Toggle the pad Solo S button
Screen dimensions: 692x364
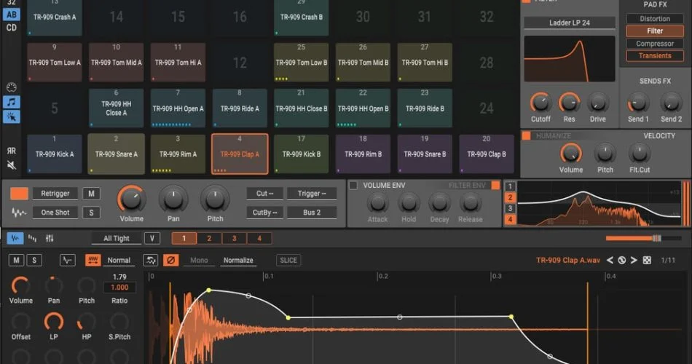(x=91, y=213)
